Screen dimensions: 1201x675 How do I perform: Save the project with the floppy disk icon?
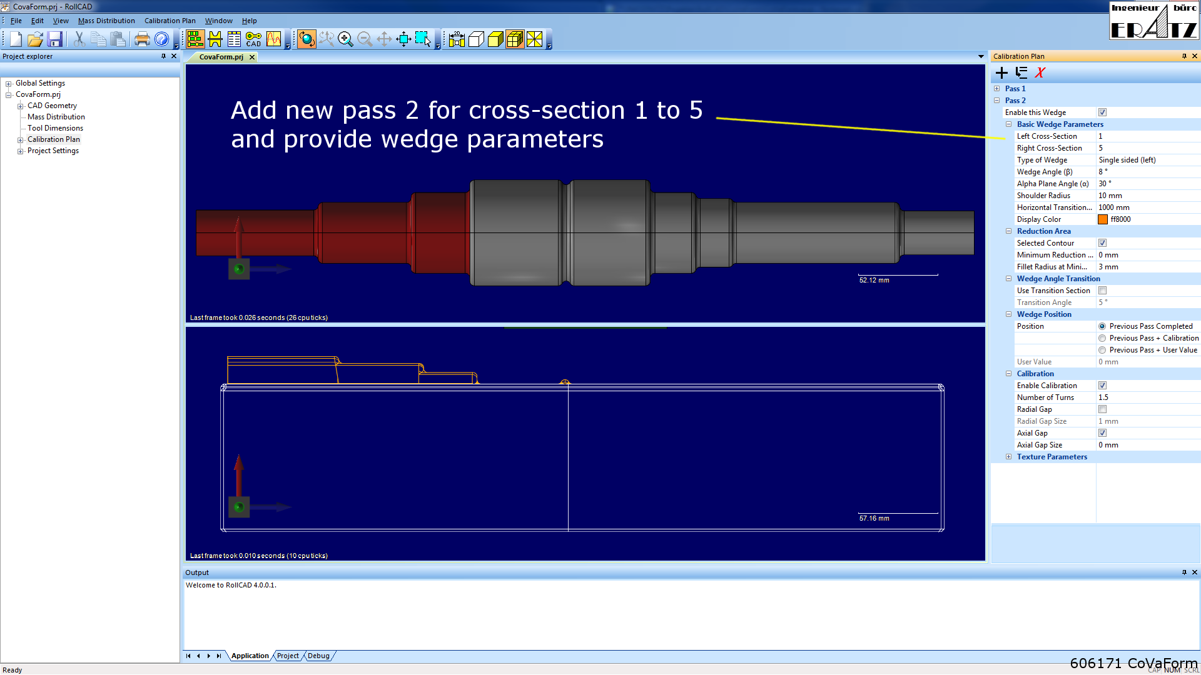click(x=54, y=39)
